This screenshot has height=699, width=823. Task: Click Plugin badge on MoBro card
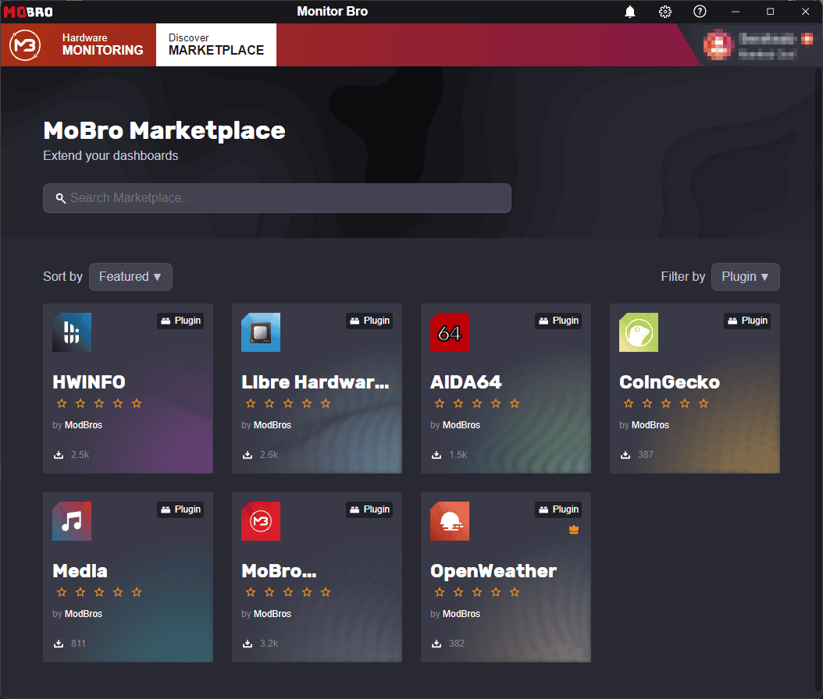point(369,509)
